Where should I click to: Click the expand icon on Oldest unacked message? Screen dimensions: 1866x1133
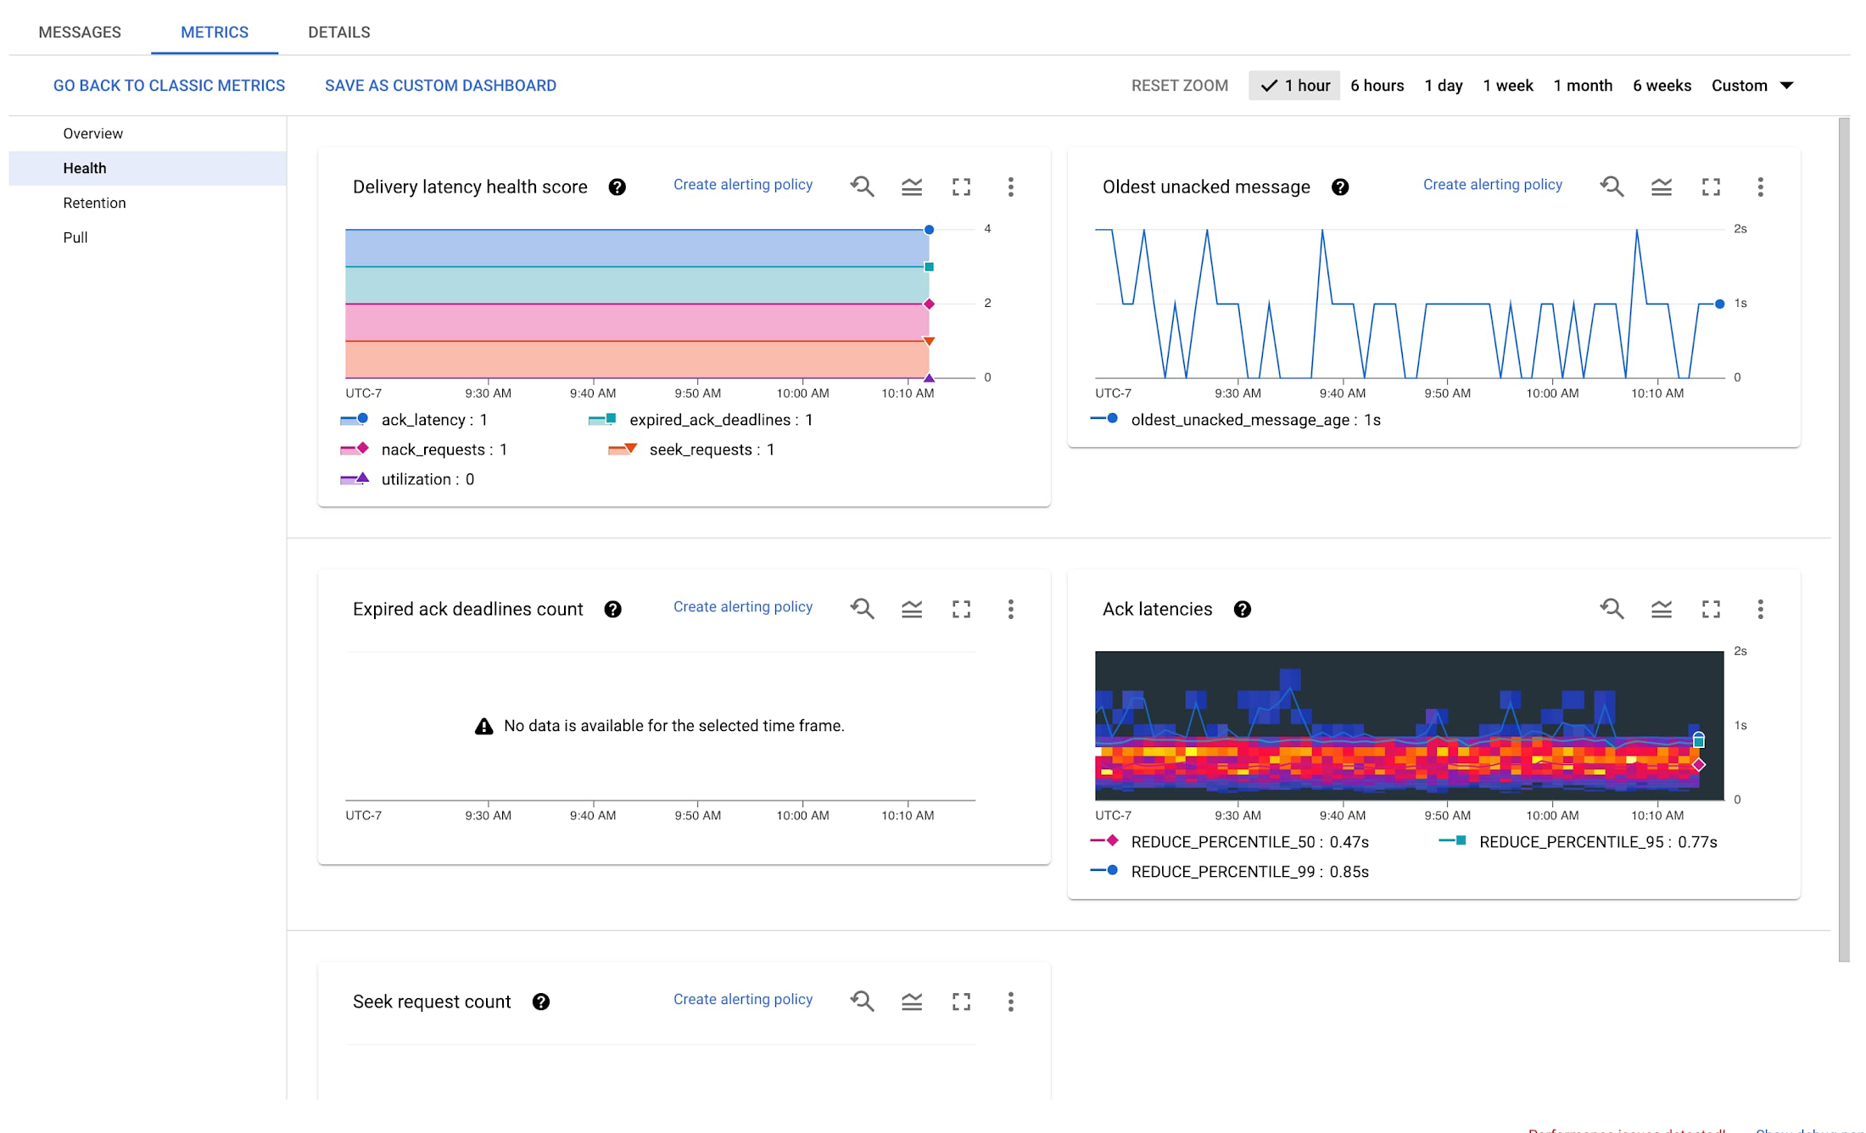click(x=1710, y=187)
